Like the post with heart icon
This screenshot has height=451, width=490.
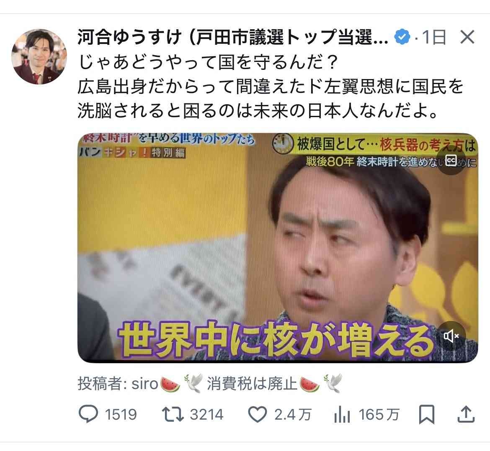click(258, 415)
